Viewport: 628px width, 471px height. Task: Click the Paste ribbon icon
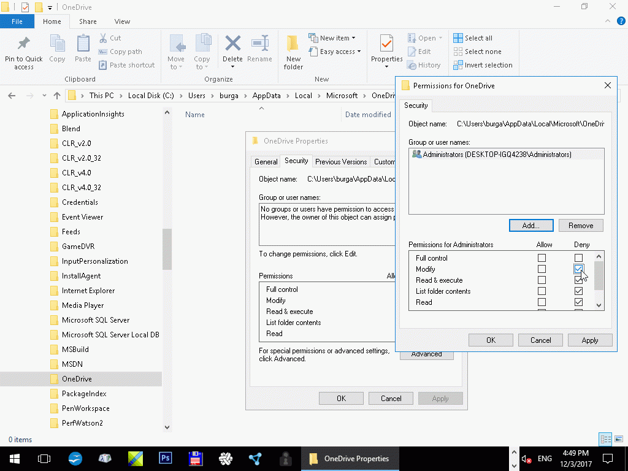(83, 44)
